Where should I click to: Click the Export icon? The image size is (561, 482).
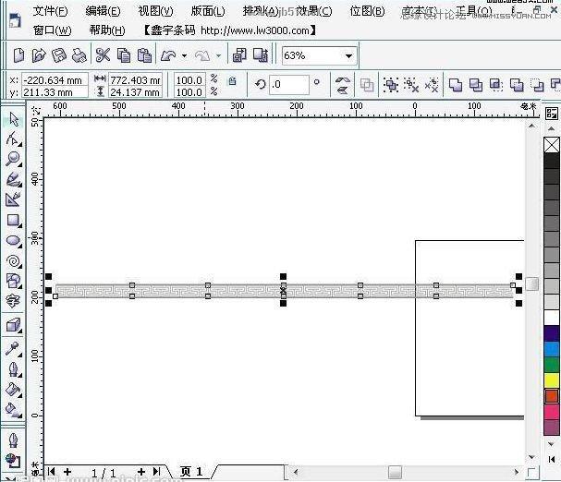[261, 55]
